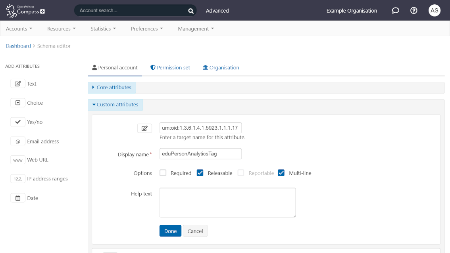Image resolution: width=450 pixels, height=253 pixels.
Task: Collapse the Custom attributes section
Action: tap(115, 105)
